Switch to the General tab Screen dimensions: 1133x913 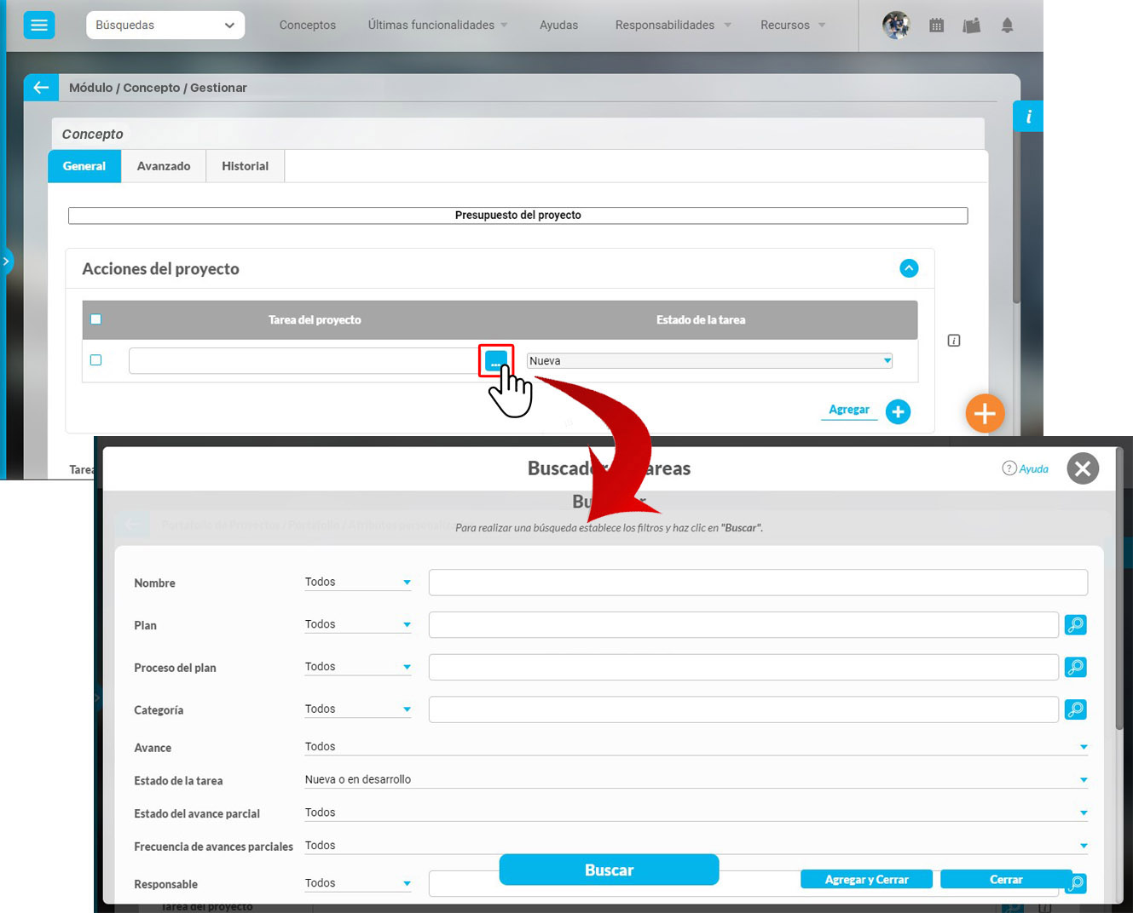[x=84, y=166]
